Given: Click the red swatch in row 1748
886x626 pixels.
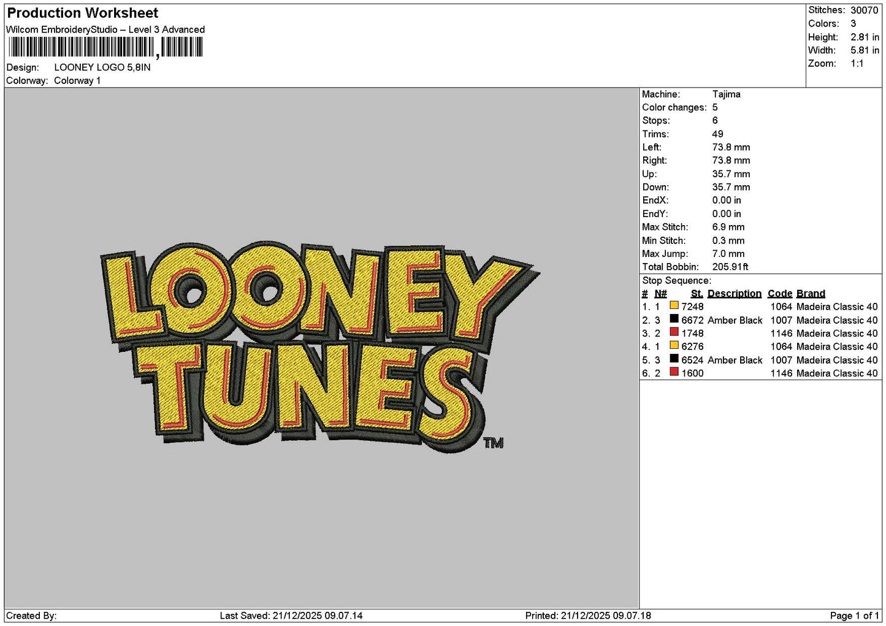Looking at the screenshot, I should [x=674, y=332].
